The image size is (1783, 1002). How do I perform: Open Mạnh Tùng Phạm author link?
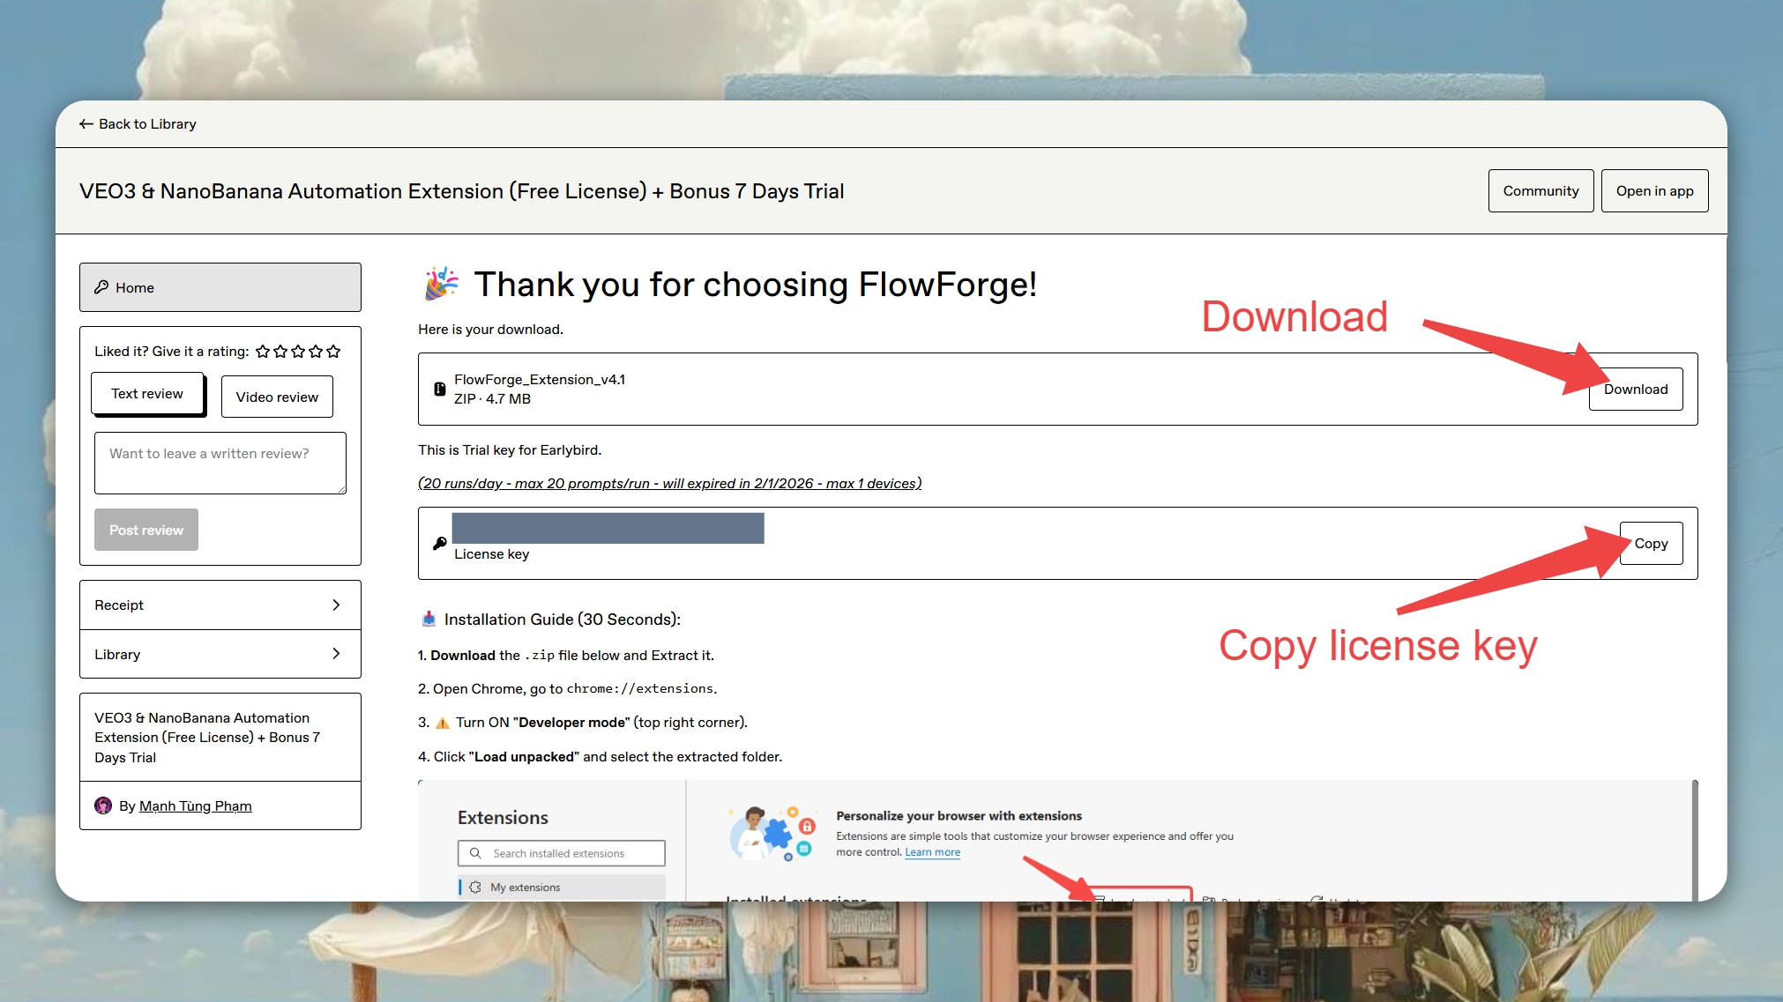tap(195, 805)
